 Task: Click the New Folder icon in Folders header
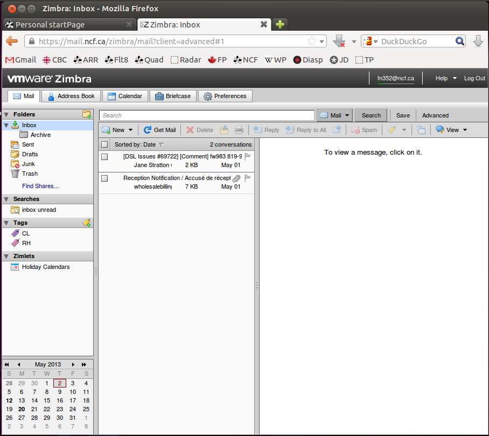[x=87, y=114]
